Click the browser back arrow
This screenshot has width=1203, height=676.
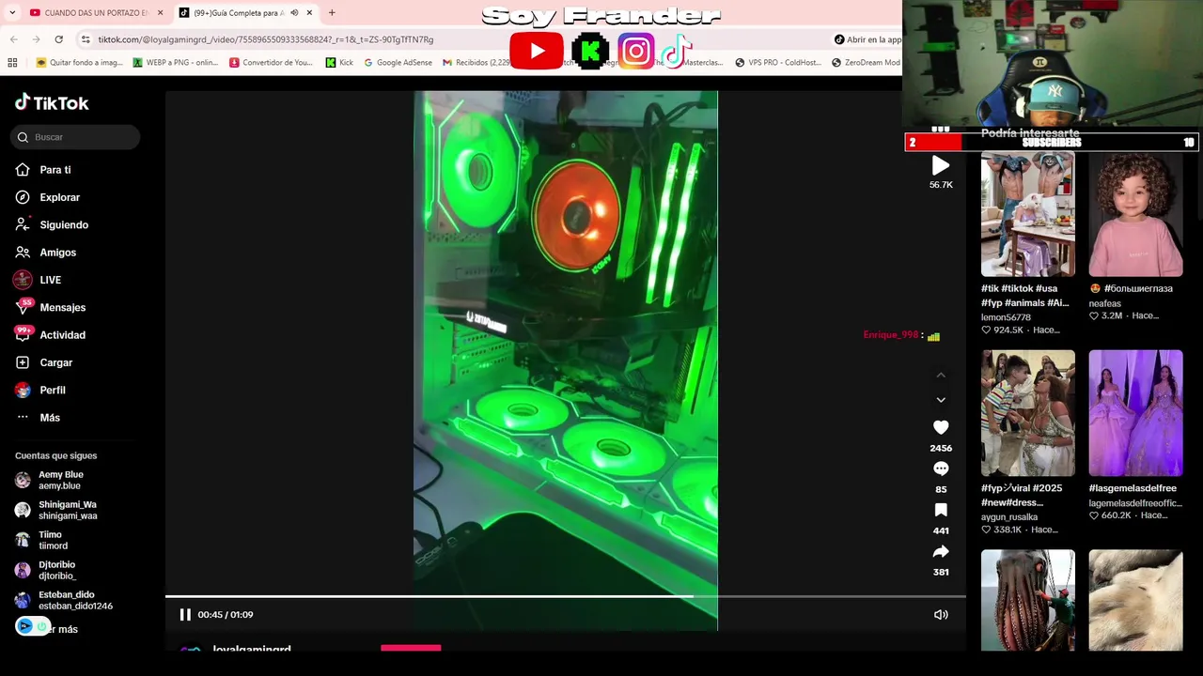point(13,39)
